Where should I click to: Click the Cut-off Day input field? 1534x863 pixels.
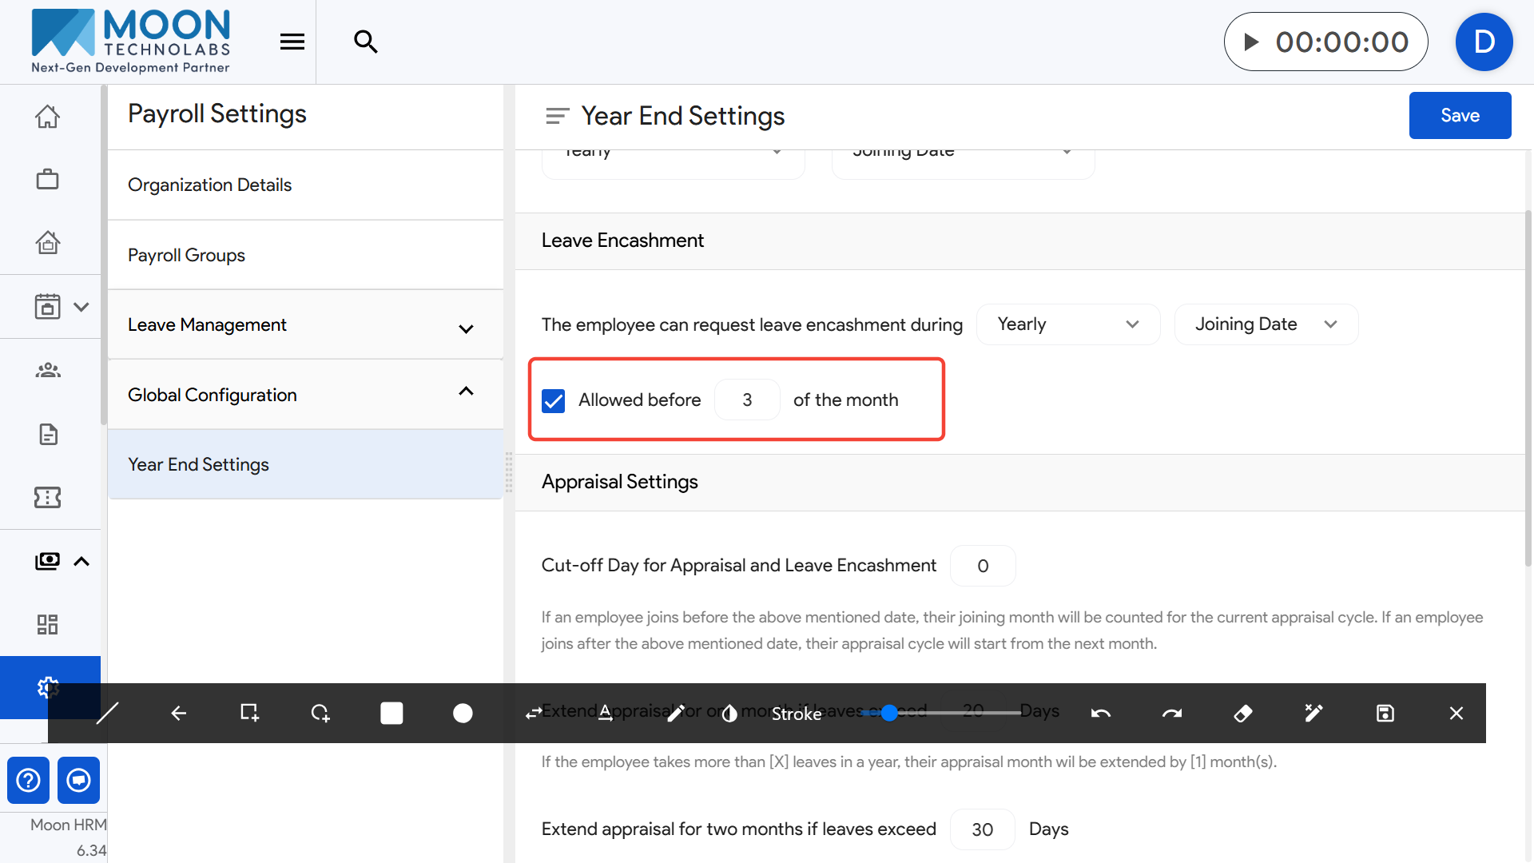click(x=983, y=566)
